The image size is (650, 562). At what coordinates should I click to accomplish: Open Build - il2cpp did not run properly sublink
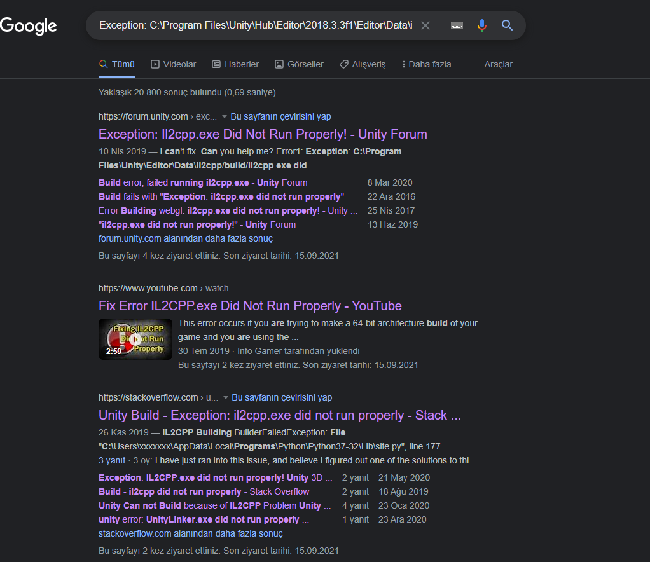(x=204, y=491)
